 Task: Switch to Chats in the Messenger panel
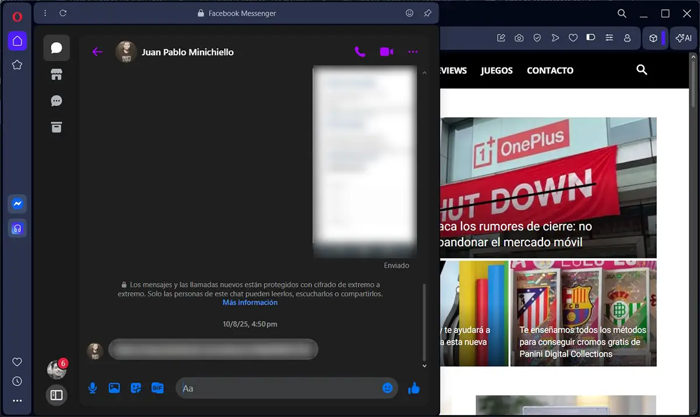point(56,47)
